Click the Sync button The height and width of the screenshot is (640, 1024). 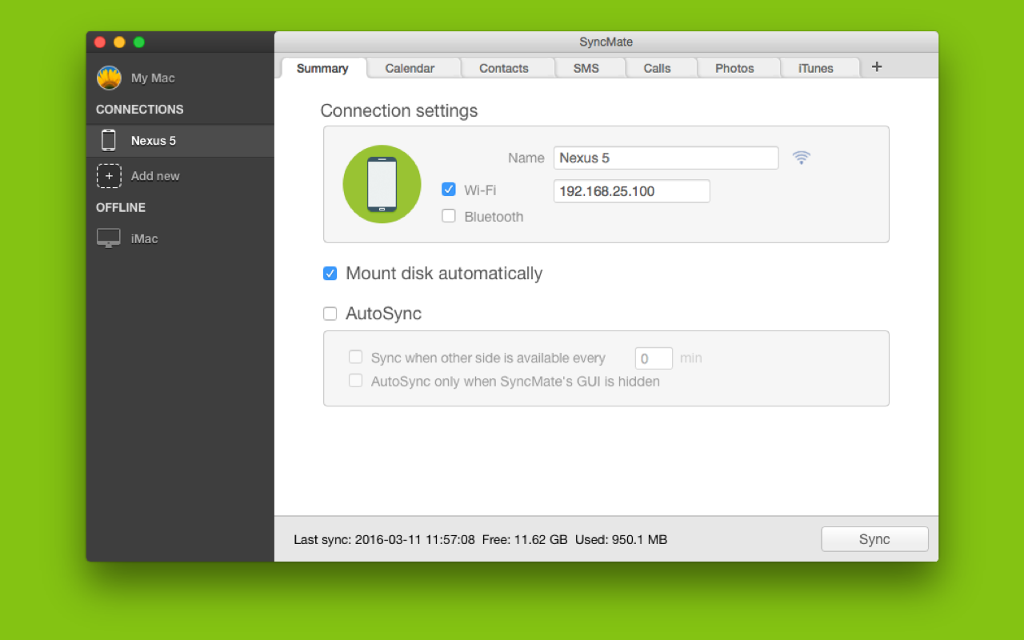coord(874,539)
